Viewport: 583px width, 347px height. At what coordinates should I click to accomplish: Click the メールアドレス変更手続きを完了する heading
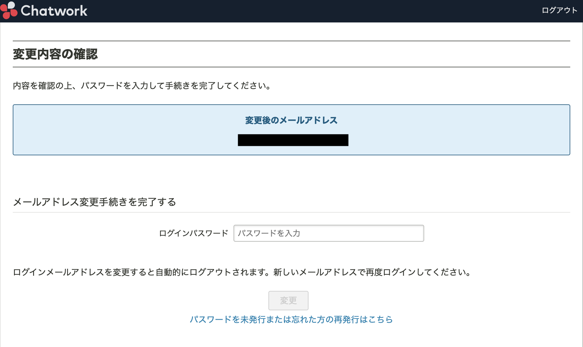[94, 202]
